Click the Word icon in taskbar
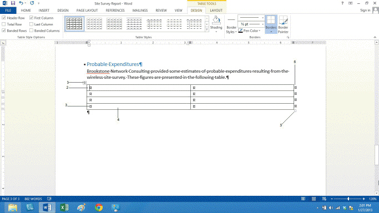 click(47, 207)
